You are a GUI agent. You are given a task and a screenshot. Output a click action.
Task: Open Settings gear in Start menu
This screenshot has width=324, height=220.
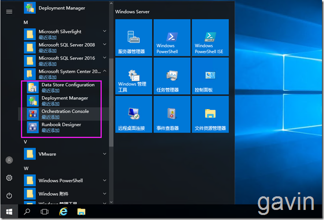(9, 178)
